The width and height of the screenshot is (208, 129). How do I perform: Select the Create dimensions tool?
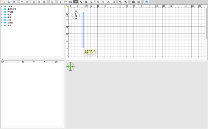pos(86,2)
